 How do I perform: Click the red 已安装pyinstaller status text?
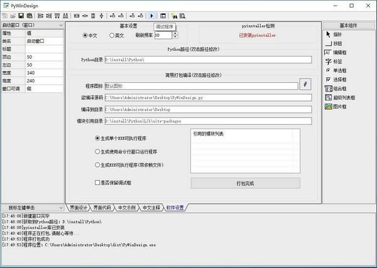point(257,35)
